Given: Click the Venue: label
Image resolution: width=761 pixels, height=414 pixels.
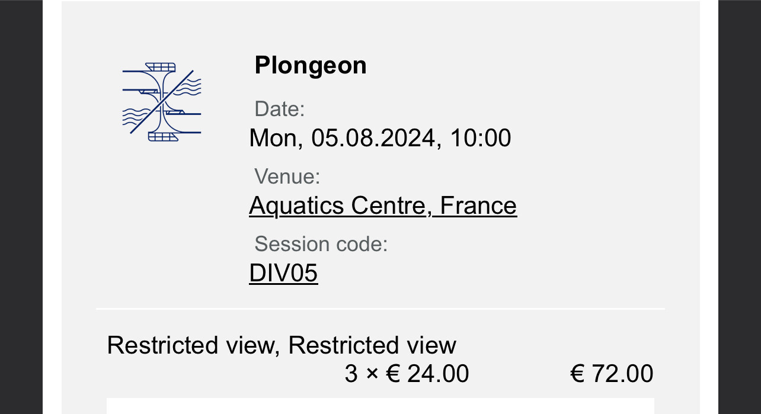Looking at the screenshot, I should tap(287, 176).
